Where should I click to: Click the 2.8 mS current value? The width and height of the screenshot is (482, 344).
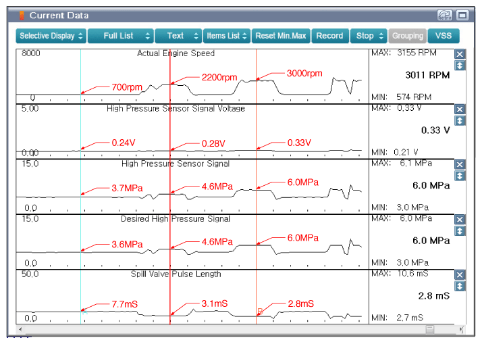coord(434,296)
